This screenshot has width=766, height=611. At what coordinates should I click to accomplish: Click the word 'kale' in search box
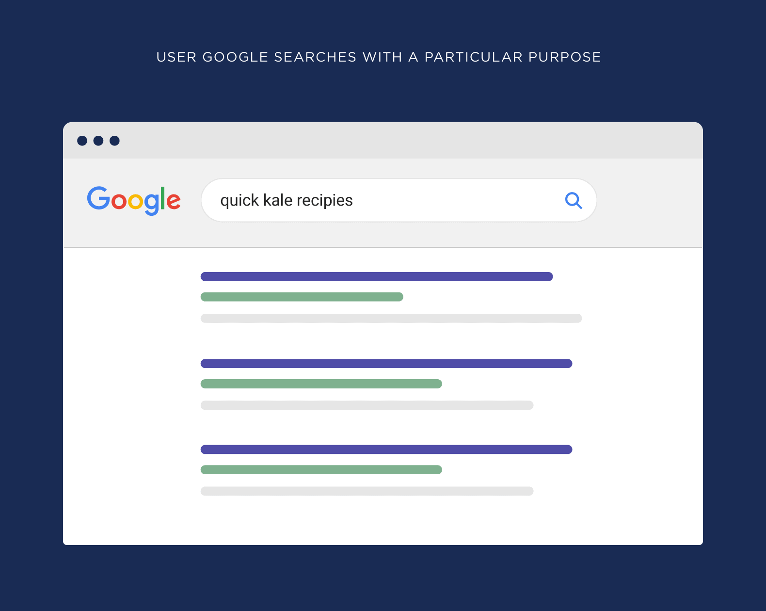(278, 200)
